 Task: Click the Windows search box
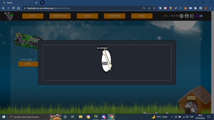(35, 117)
